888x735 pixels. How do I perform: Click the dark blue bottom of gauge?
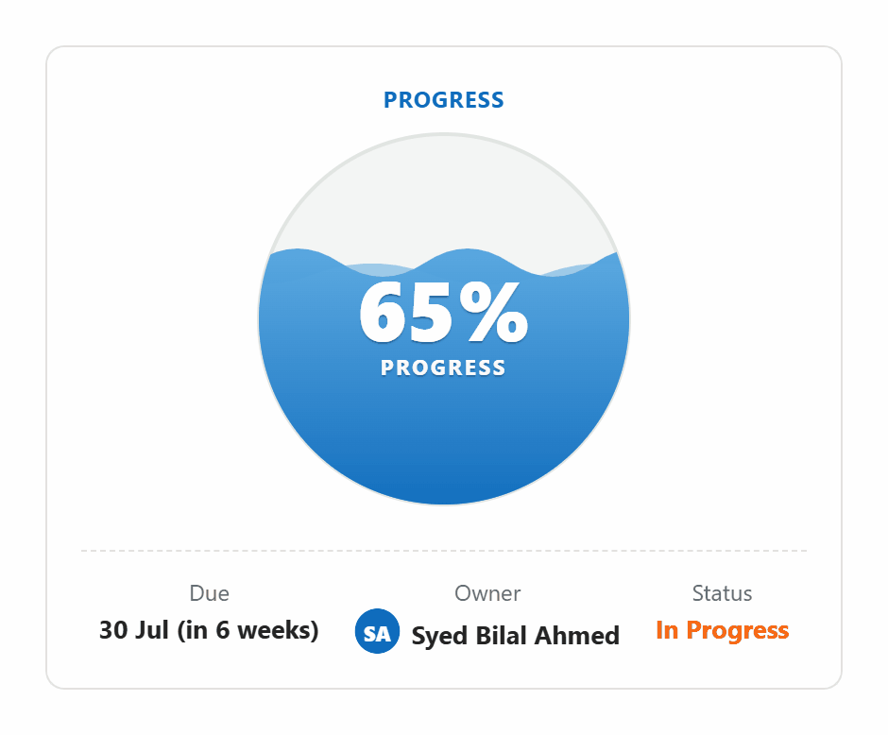(x=444, y=464)
